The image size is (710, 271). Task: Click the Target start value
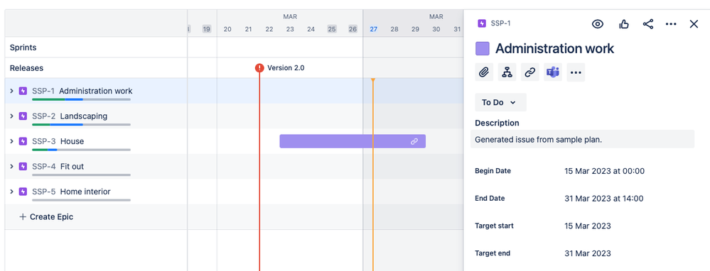click(x=588, y=226)
